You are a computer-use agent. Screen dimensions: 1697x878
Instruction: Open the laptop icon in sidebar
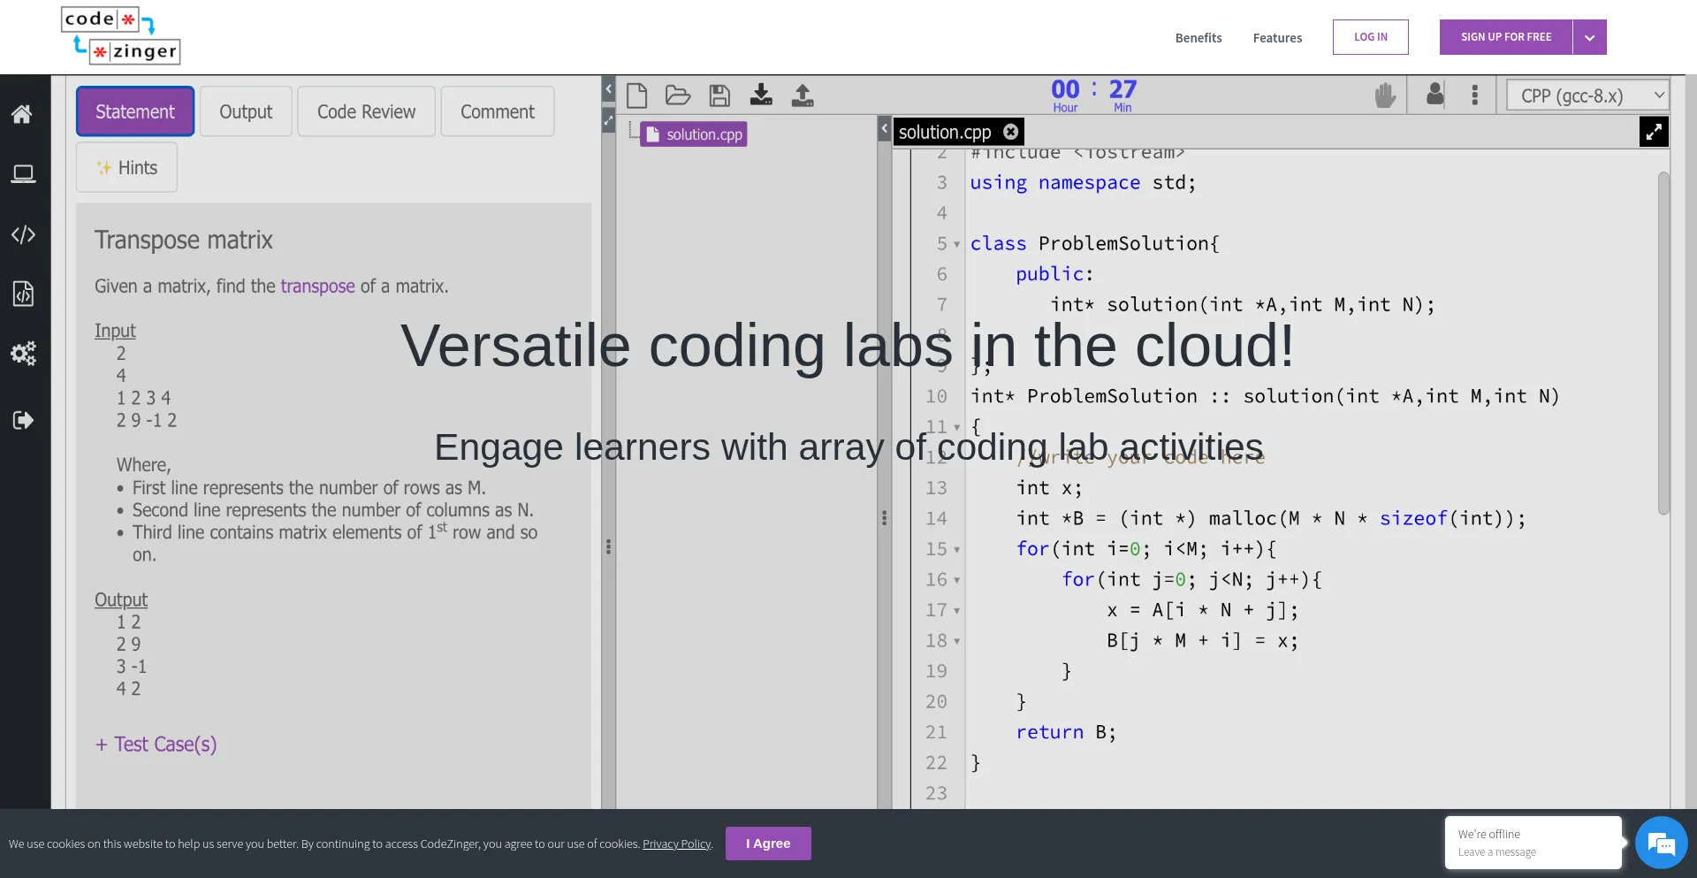tap(23, 174)
